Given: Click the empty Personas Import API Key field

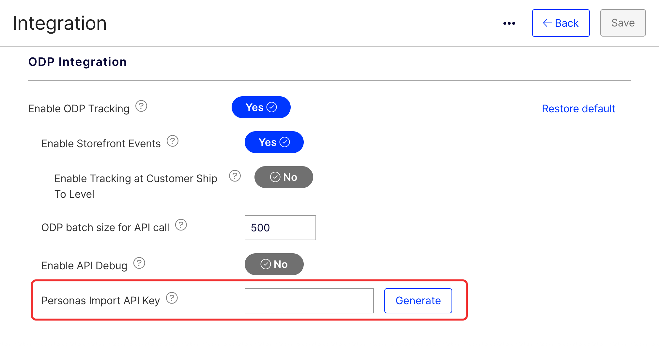Looking at the screenshot, I should click(x=309, y=300).
